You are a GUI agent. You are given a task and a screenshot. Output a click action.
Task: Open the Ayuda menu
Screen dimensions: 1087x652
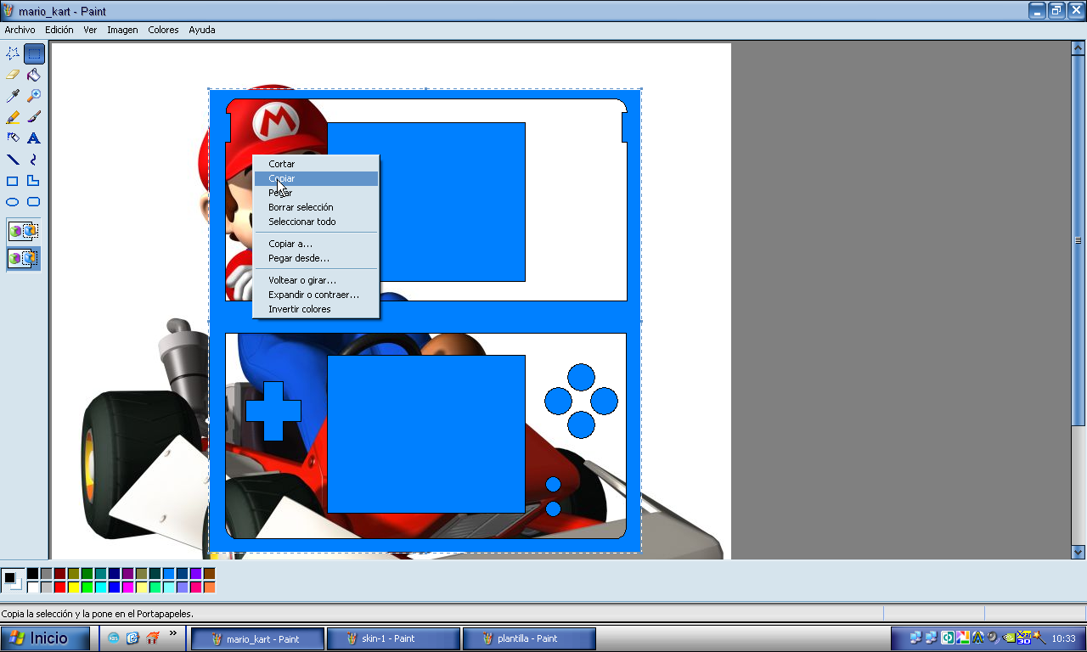pyautogui.click(x=202, y=30)
